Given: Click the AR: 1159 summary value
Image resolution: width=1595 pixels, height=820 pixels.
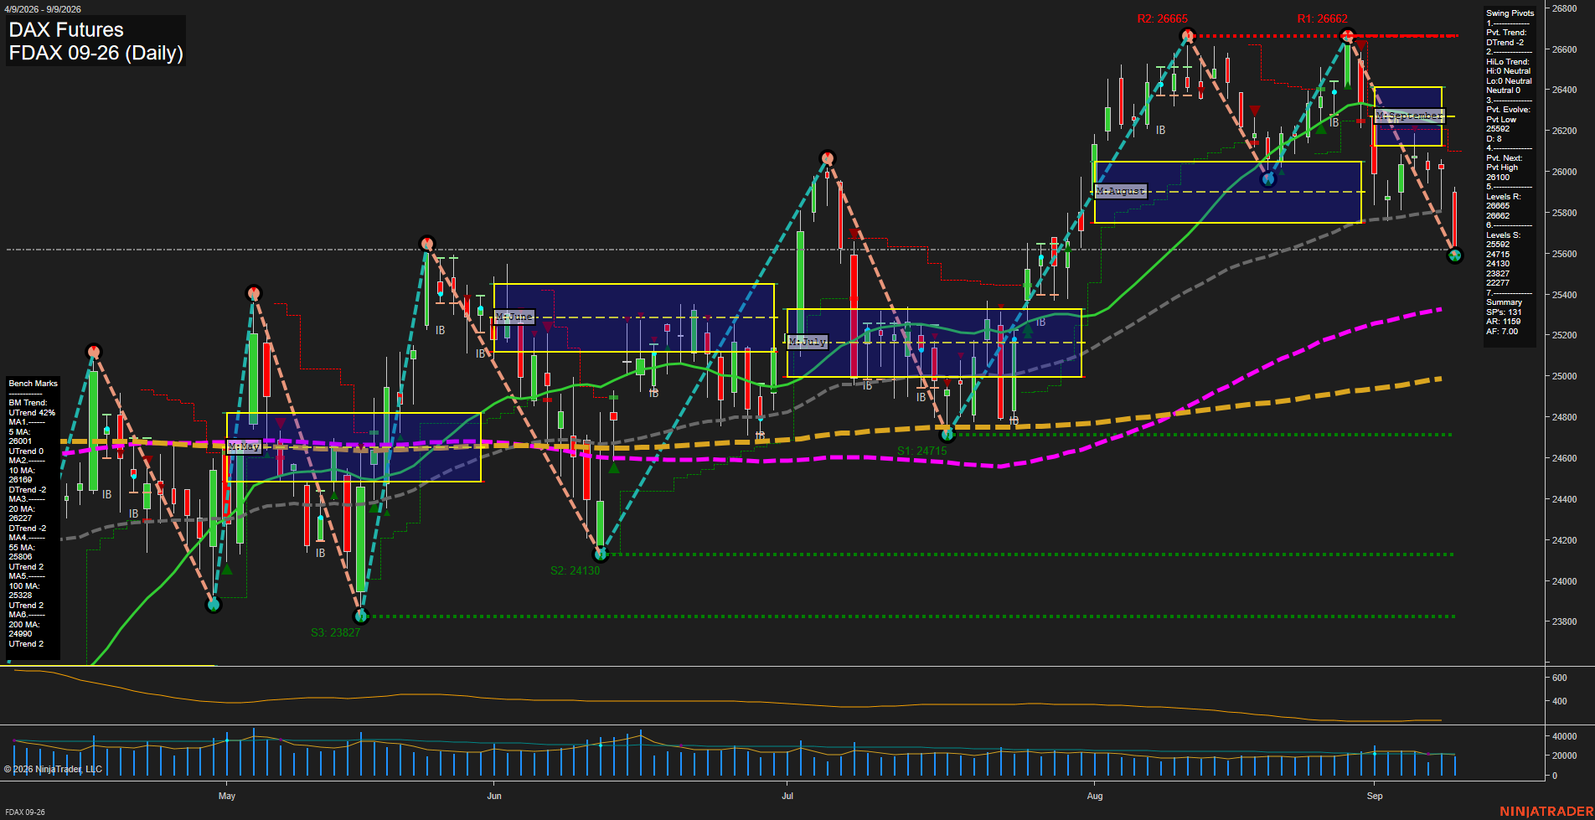Looking at the screenshot, I should coord(1503,322).
